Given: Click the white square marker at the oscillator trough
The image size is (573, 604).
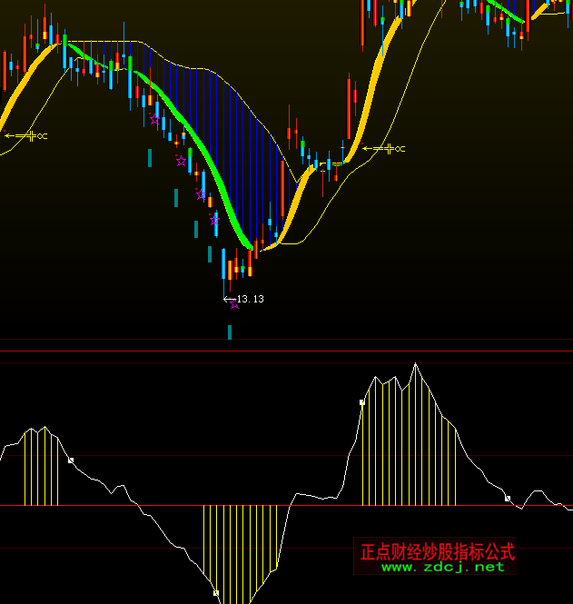Looking at the screenshot, I should 216,593.
